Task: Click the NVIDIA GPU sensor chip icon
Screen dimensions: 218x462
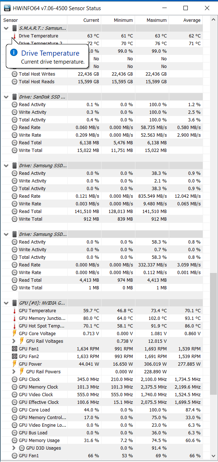Action: click(15, 303)
